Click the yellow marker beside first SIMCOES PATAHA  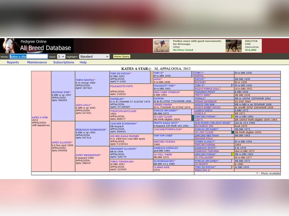233,117
